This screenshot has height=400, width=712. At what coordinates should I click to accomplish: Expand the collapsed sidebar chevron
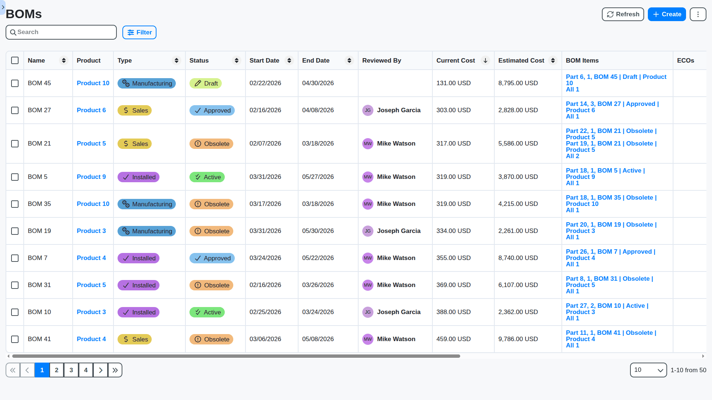point(3,7)
